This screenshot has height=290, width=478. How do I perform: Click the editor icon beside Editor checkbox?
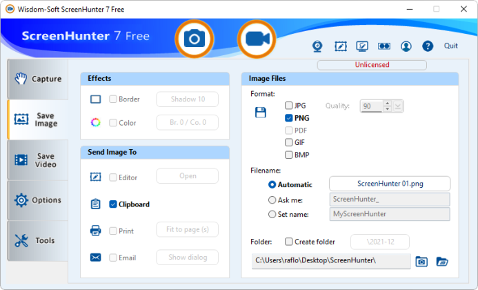[x=95, y=177]
